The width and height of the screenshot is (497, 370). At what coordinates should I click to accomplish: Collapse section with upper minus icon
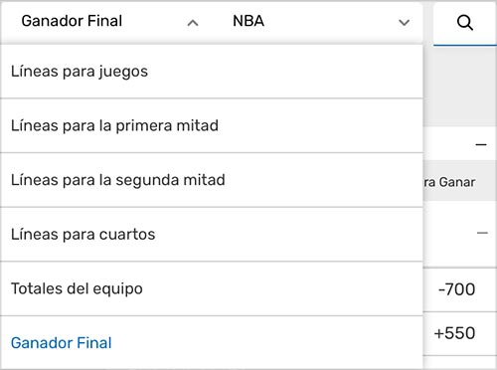pos(481,144)
